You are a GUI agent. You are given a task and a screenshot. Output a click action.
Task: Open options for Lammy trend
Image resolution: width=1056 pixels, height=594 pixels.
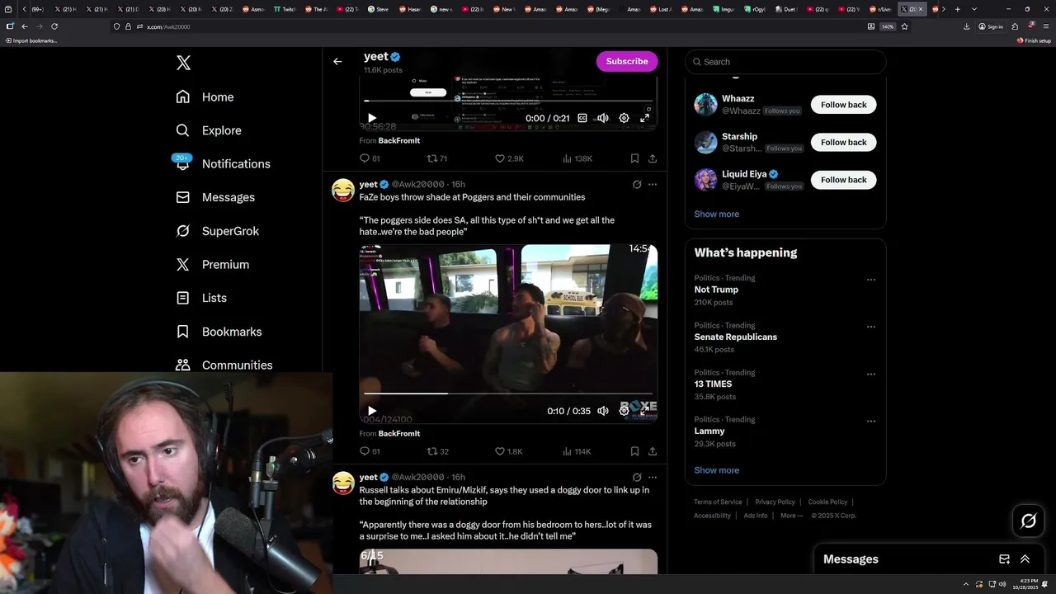[x=870, y=421]
